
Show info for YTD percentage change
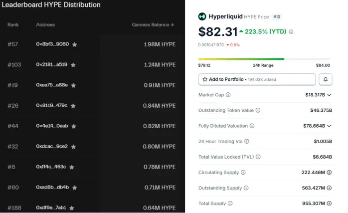(291, 32)
